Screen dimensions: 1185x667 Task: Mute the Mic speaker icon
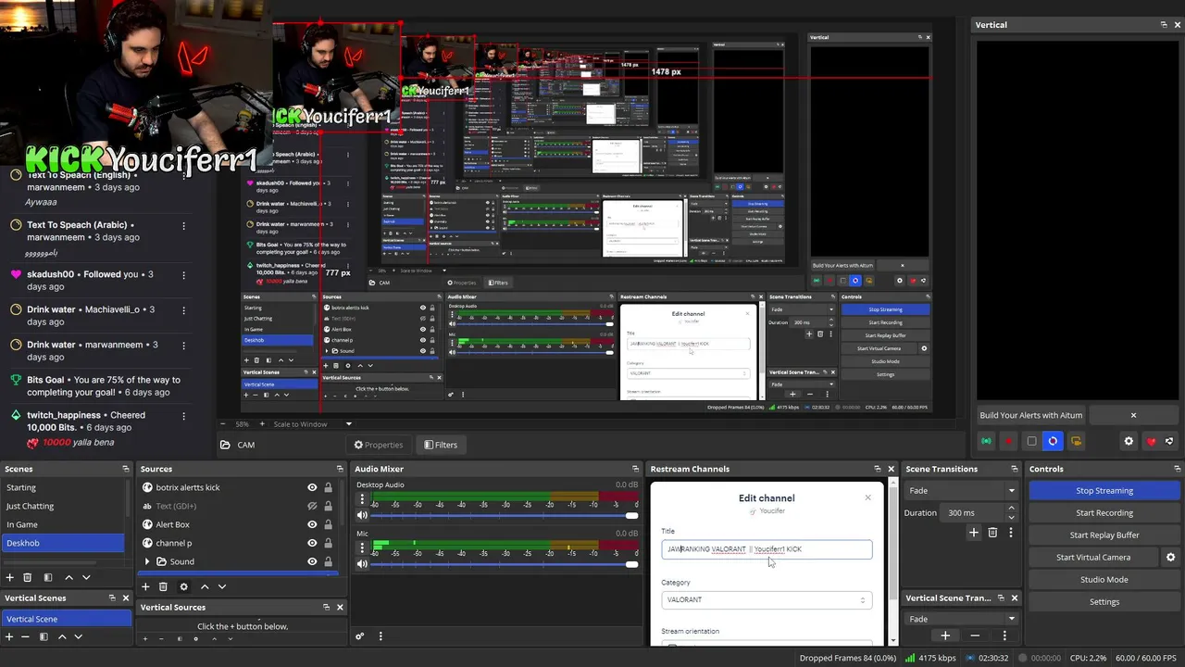click(362, 564)
